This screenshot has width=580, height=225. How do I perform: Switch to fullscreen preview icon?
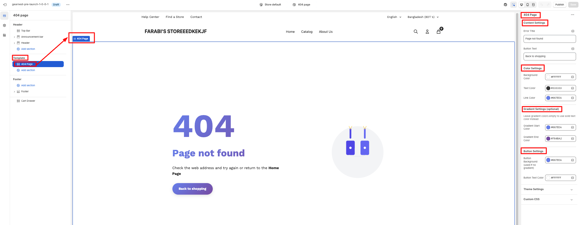tap(533, 5)
